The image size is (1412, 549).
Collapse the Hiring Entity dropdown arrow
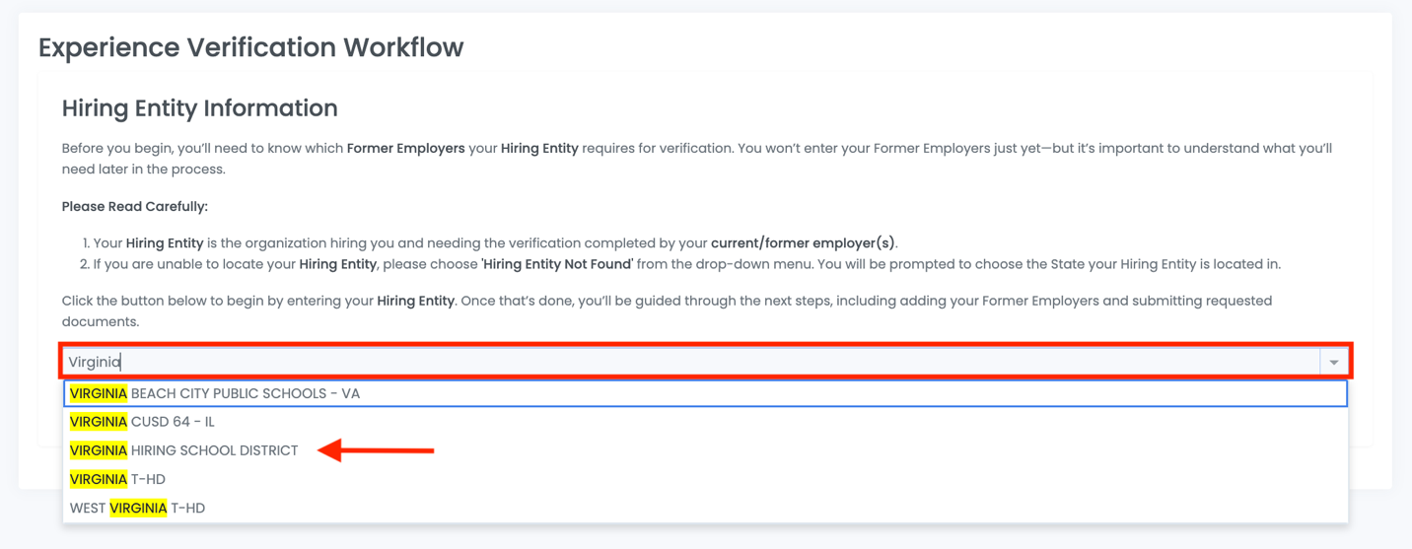[x=1333, y=362]
